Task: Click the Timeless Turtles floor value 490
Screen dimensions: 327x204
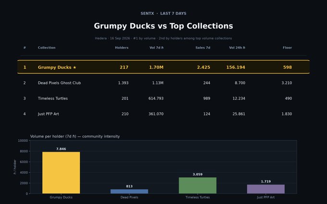Action: pyautogui.click(x=289, y=98)
